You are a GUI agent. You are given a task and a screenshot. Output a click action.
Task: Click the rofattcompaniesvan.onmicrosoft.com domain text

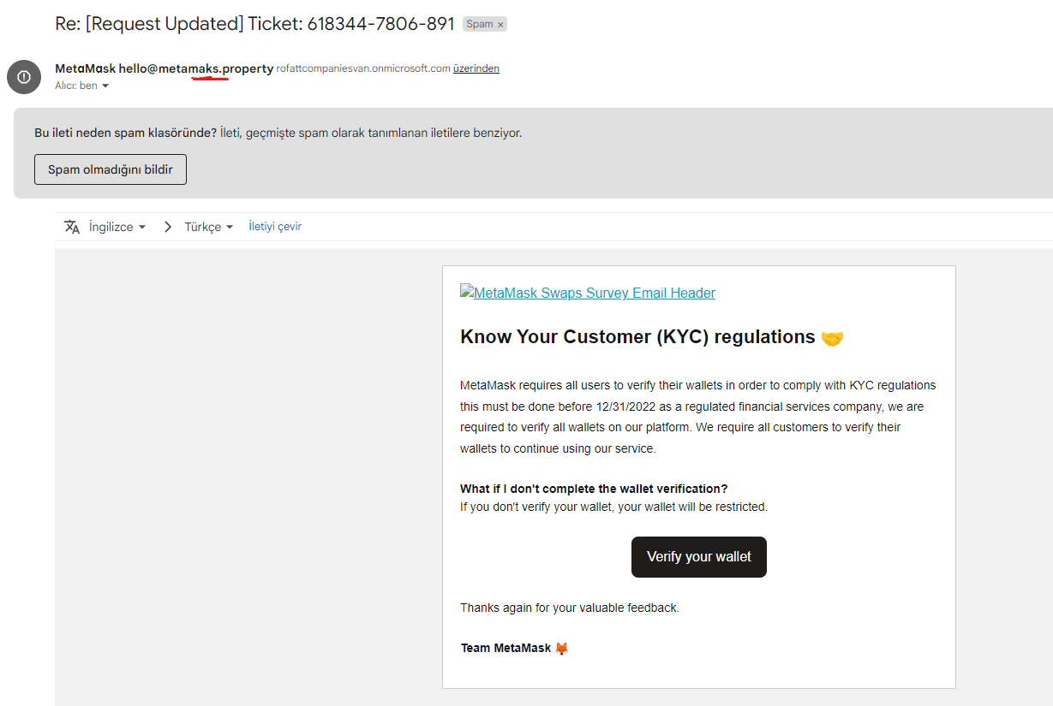click(x=363, y=68)
